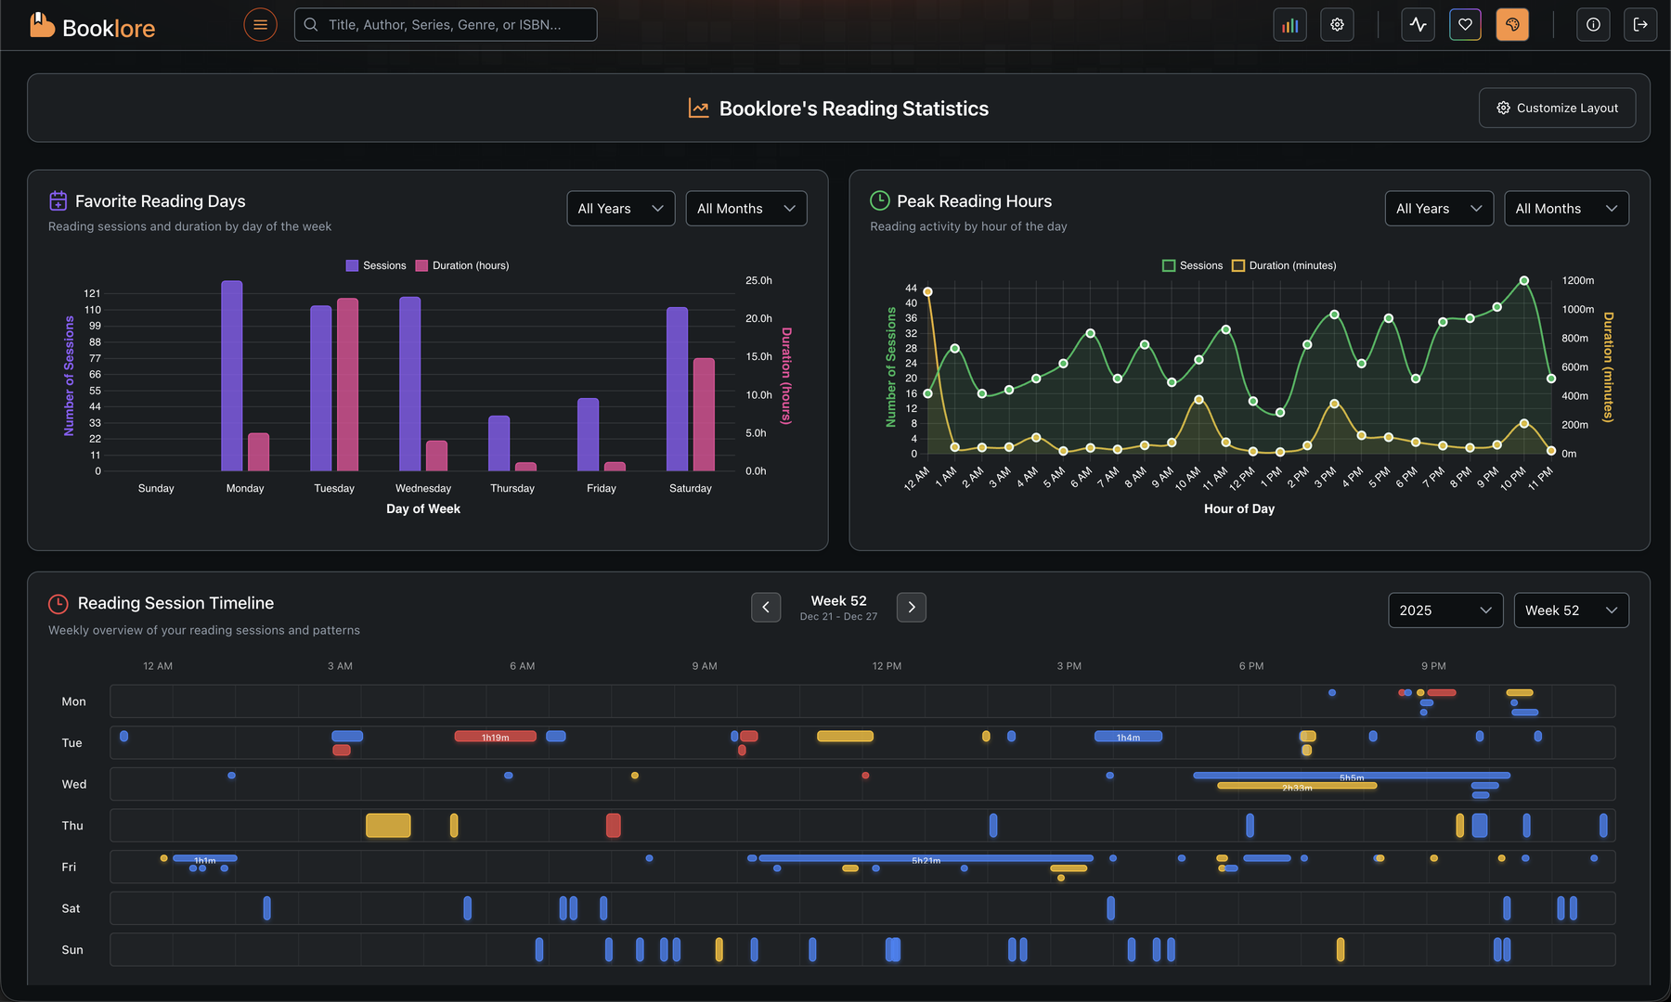Open All Months dropdown in Peak Reading Hours

(1566, 209)
